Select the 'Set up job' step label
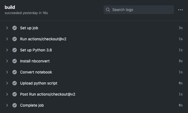188x113 pixels. pyautogui.click(x=29, y=28)
